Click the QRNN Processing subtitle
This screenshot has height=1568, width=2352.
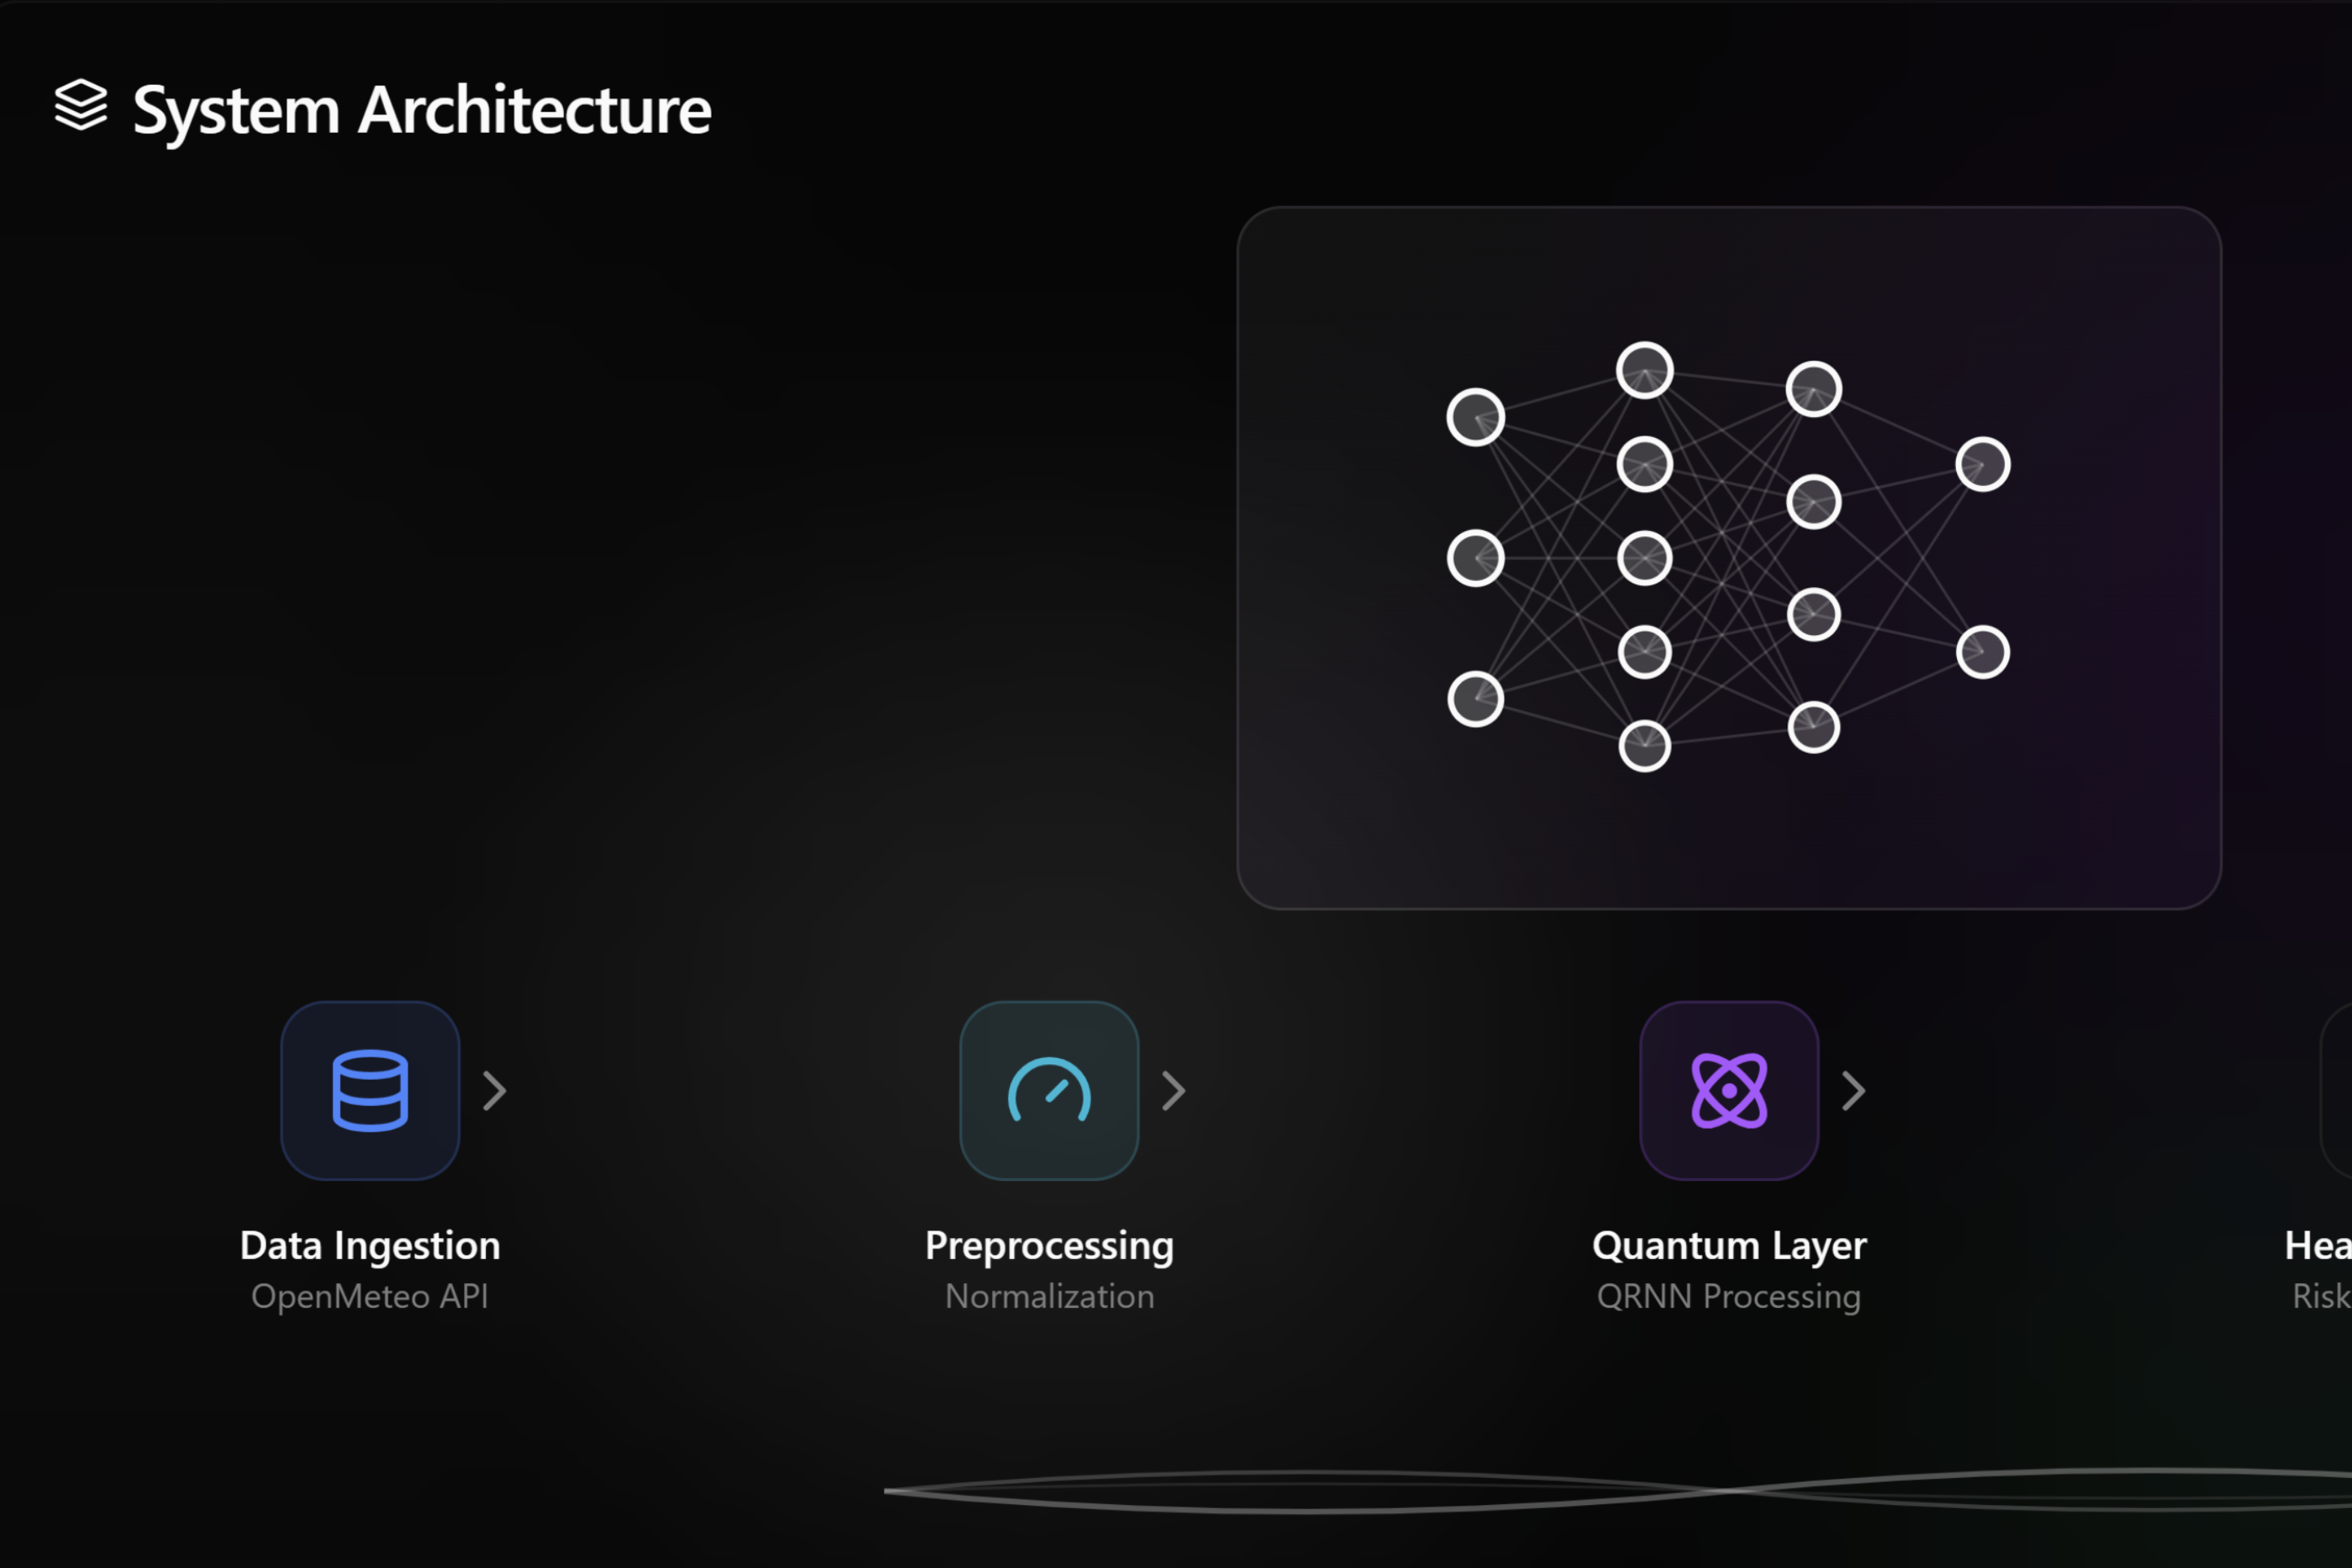tap(1728, 1296)
